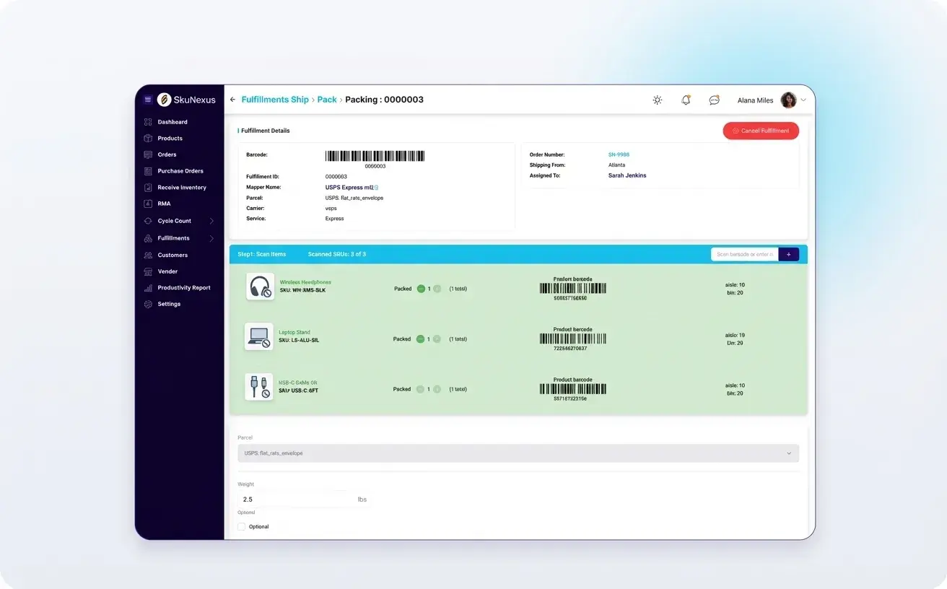Select Orders in the sidebar menu

166,154
